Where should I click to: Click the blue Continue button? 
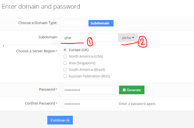60,120
